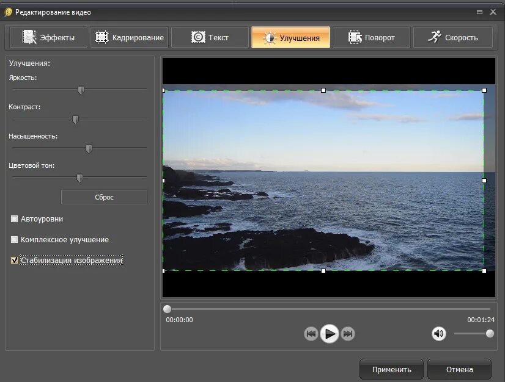This screenshot has width=505, height=382.
Task: Click the volume slider knob
Action: coord(490,333)
